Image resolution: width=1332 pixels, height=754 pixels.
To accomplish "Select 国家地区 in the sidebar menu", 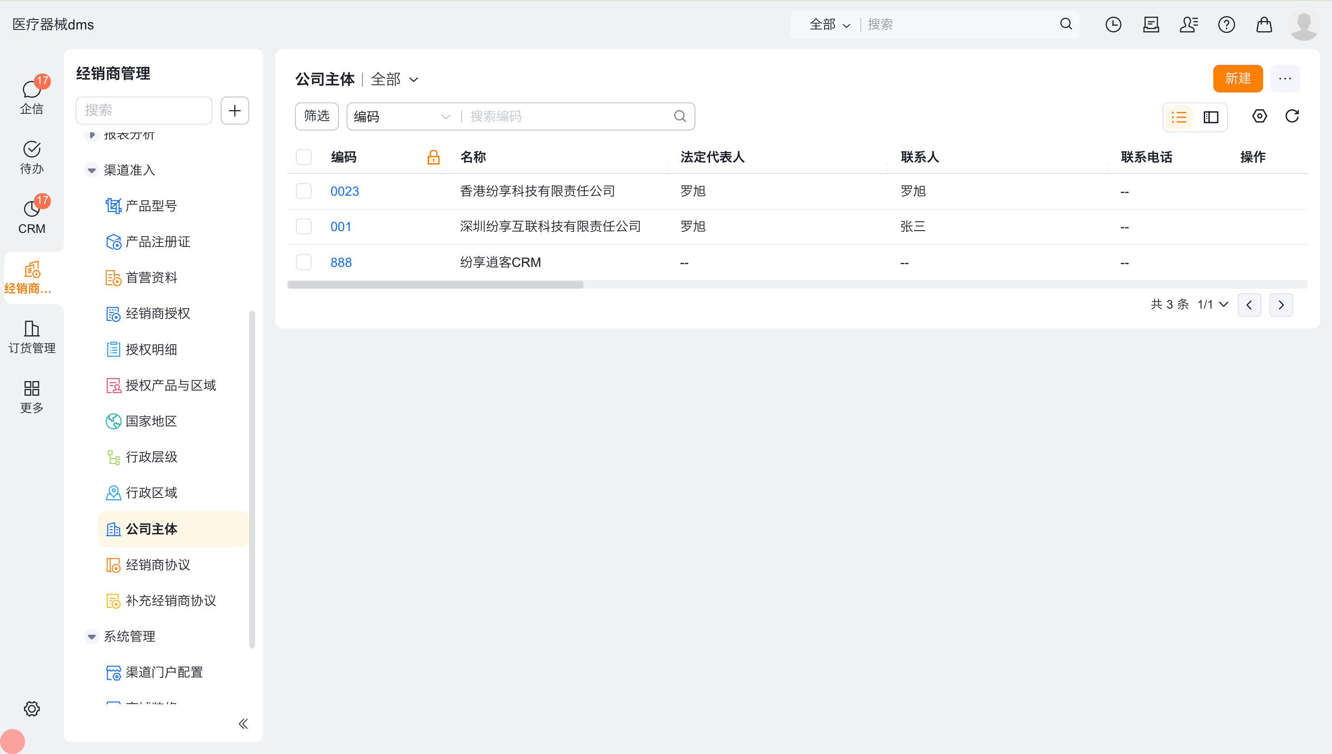I will pos(151,421).
